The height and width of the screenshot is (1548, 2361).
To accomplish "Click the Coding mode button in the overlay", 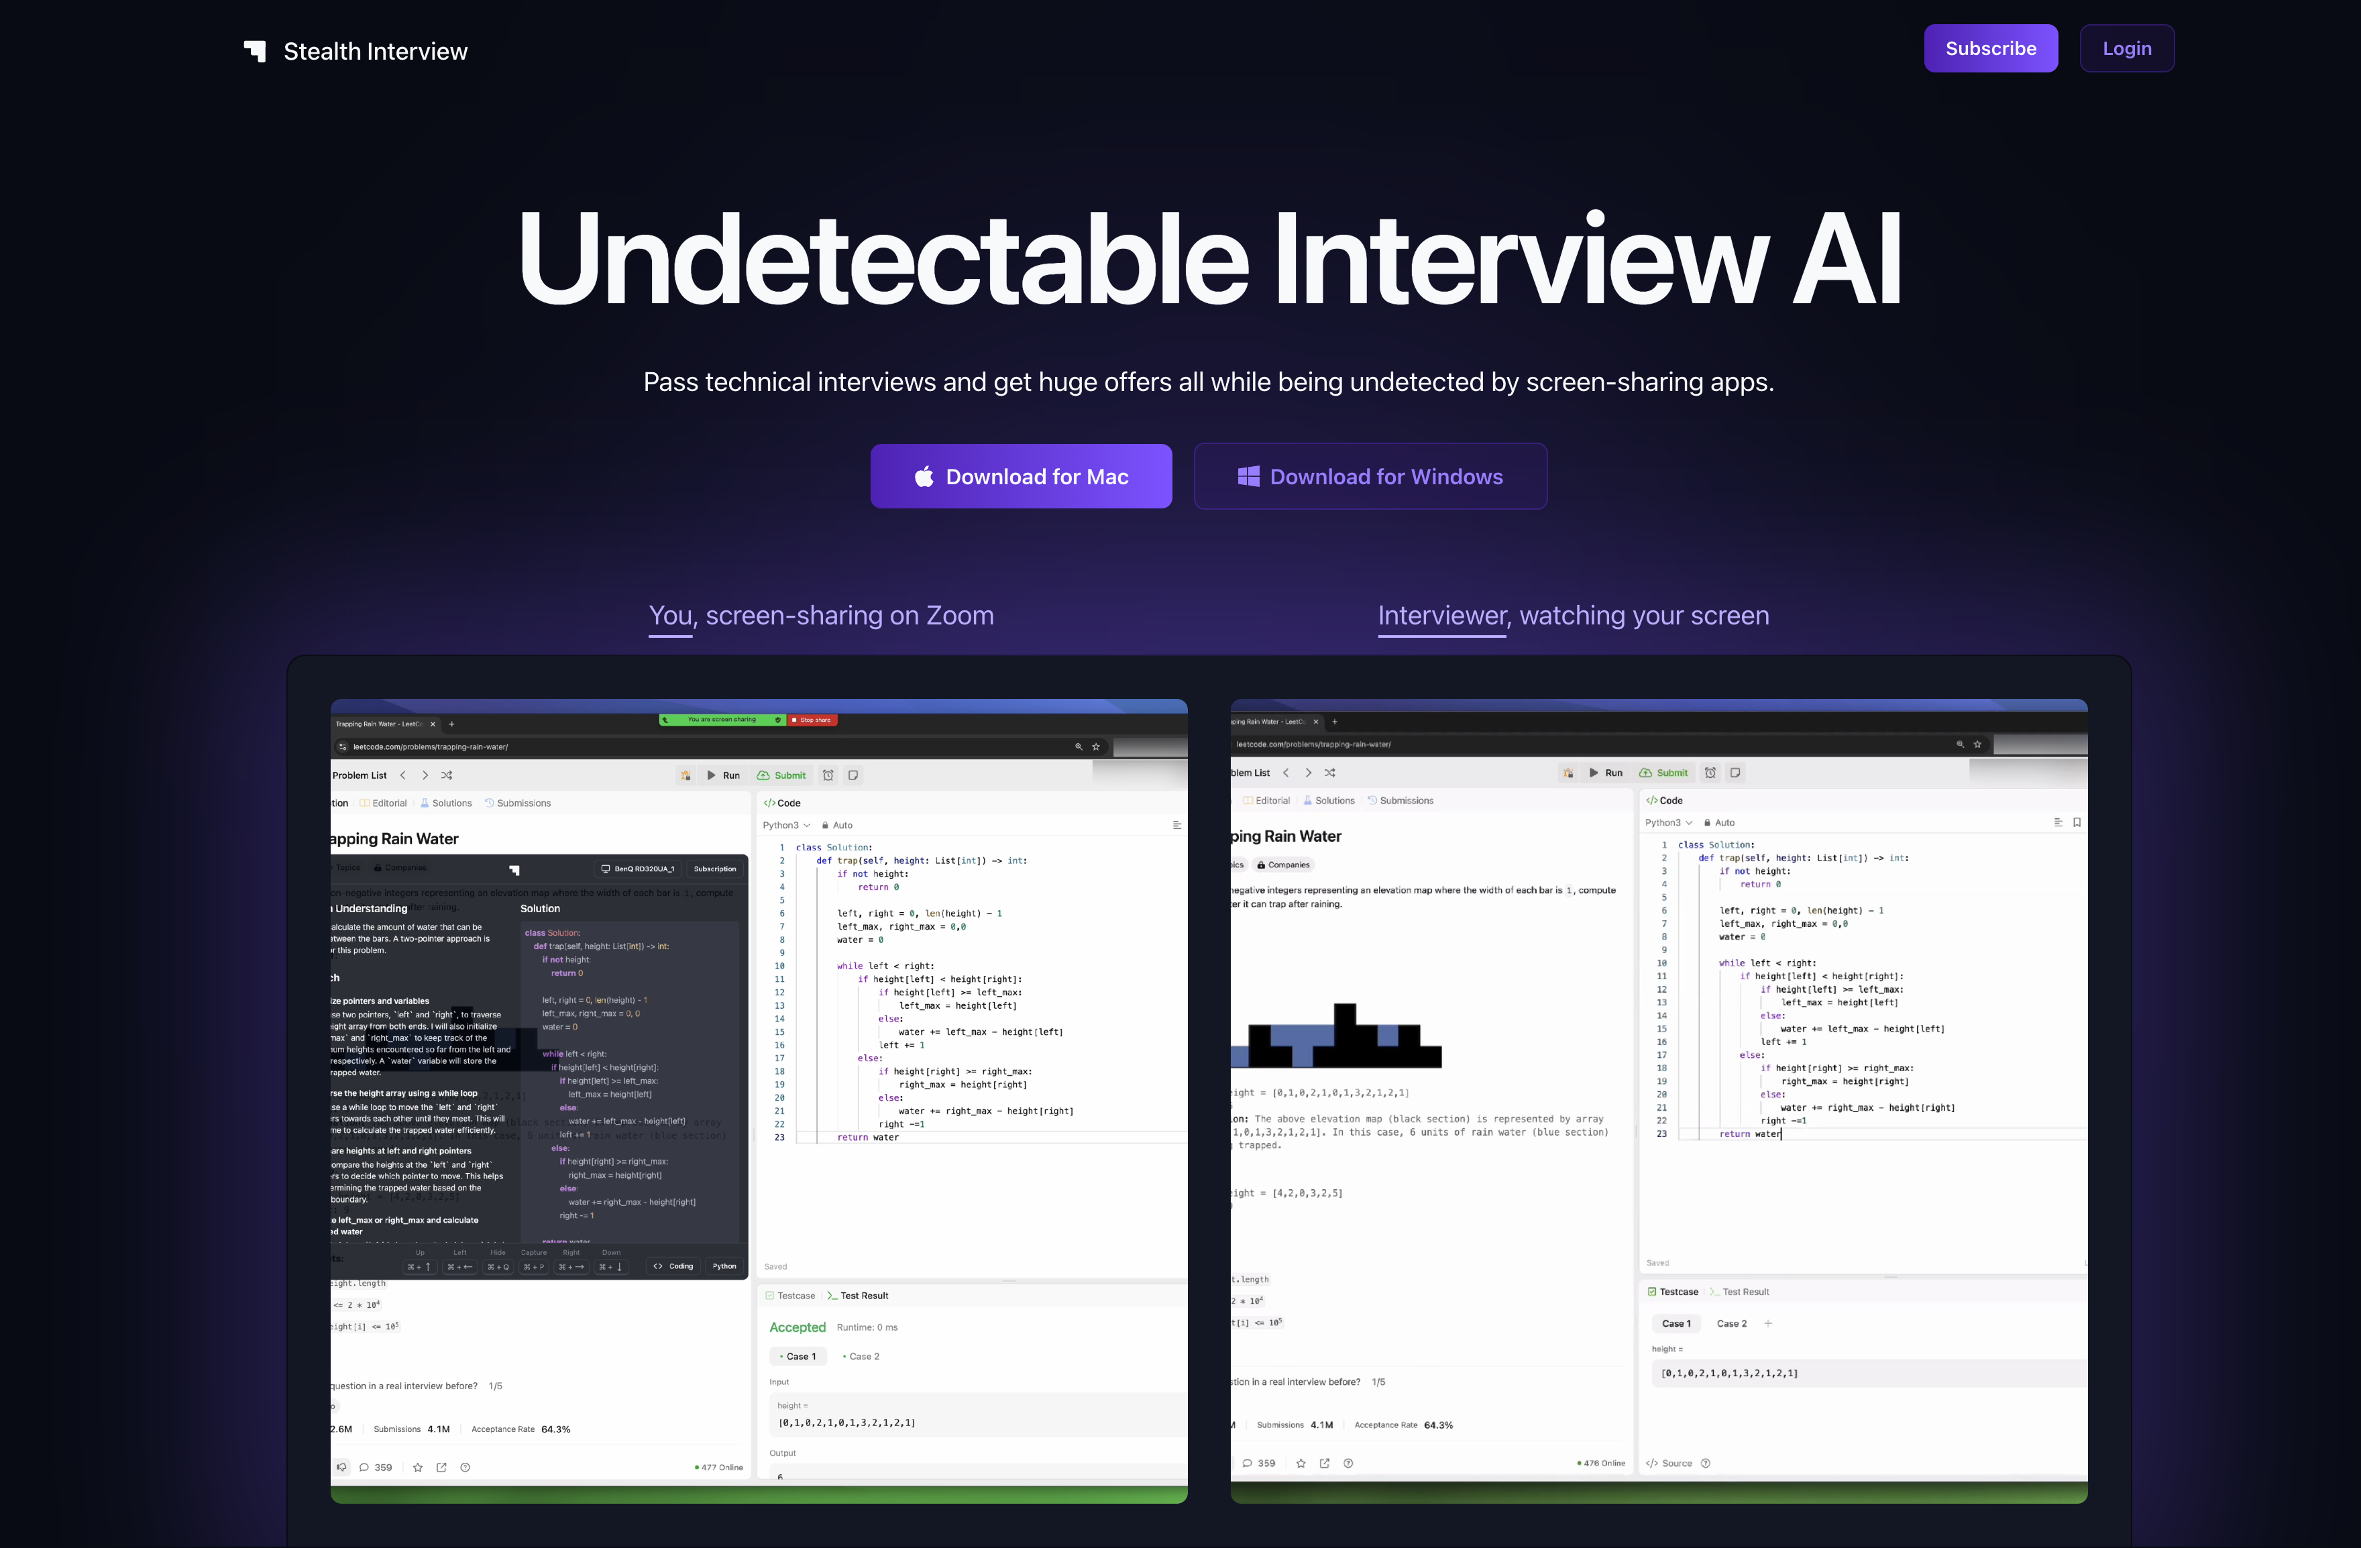I will tap(673, 1266).
